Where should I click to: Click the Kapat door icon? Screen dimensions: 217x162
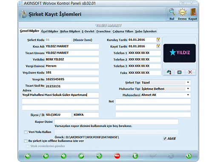click(193, 12)
